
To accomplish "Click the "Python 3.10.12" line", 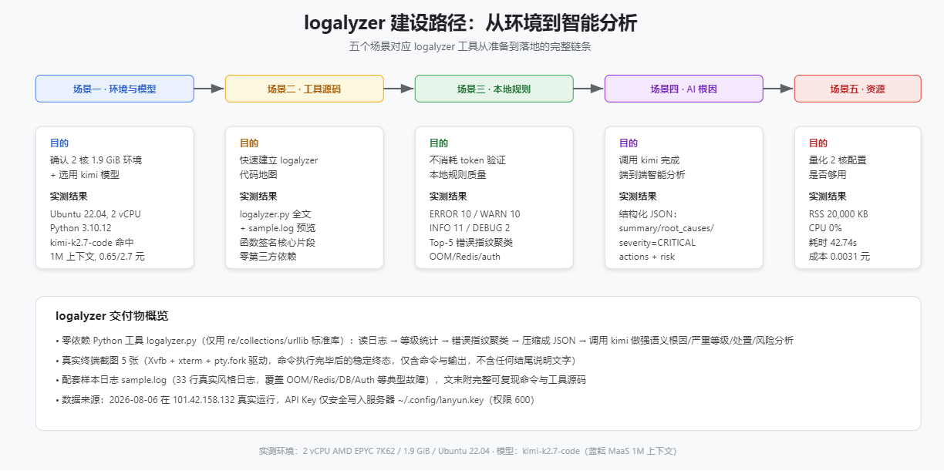I will pyautogui.click(x=81, y=228).
